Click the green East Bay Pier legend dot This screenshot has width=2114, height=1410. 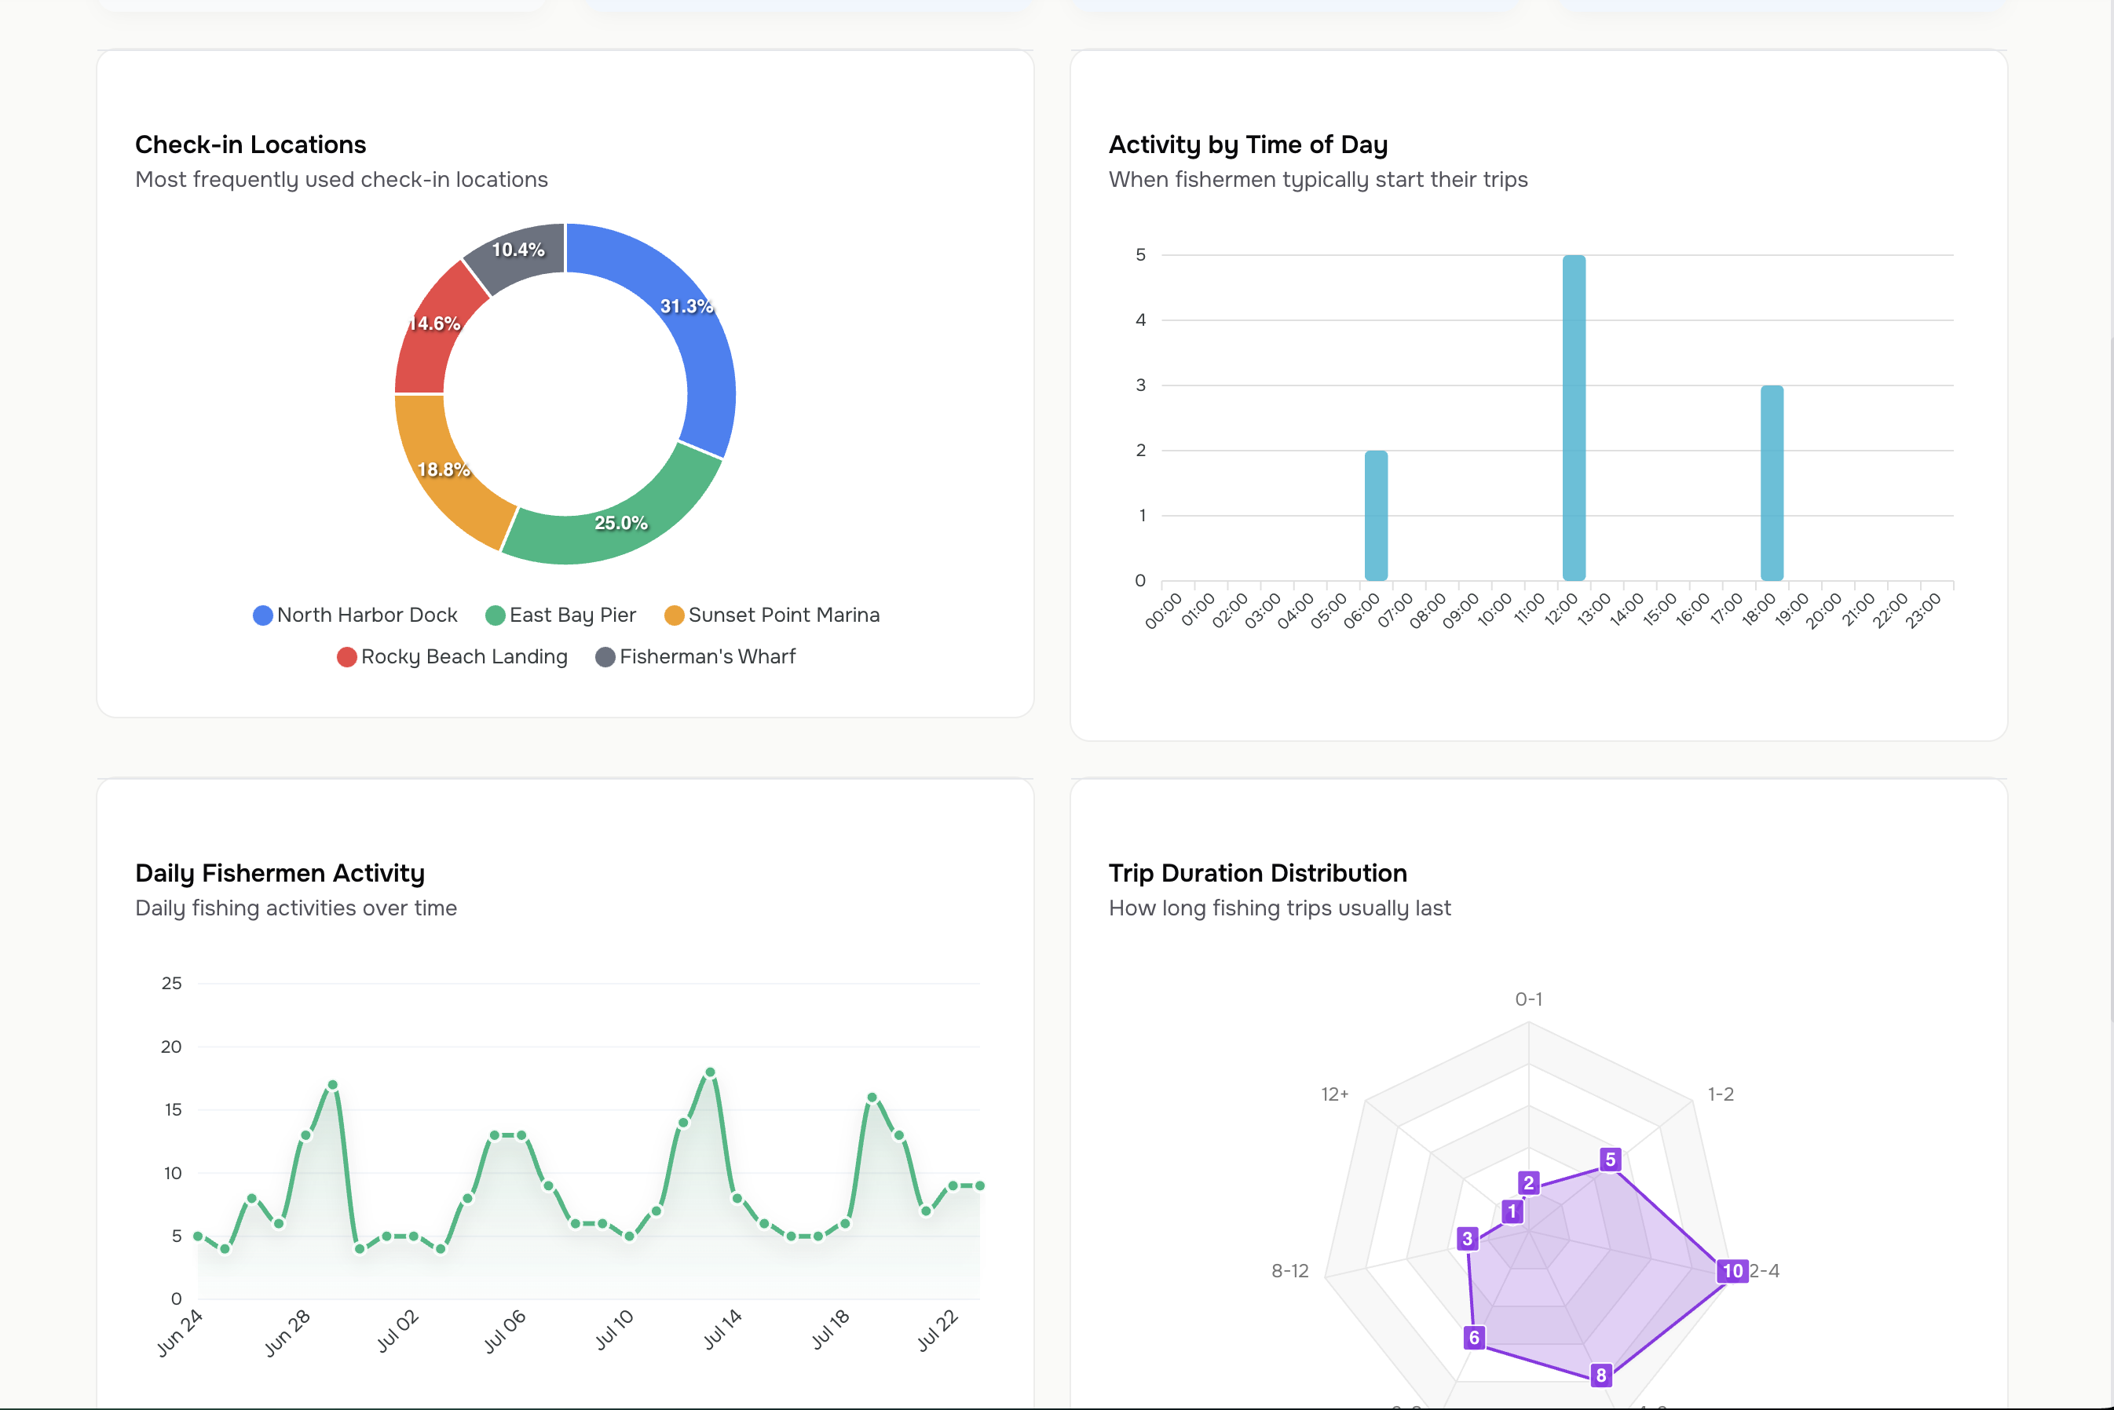[x=495, y=615]
